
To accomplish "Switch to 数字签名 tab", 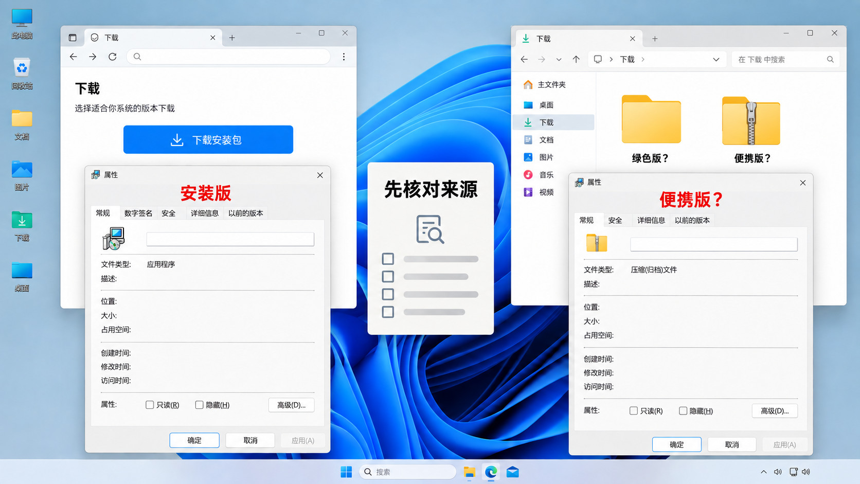I will [x=138, y=213].
